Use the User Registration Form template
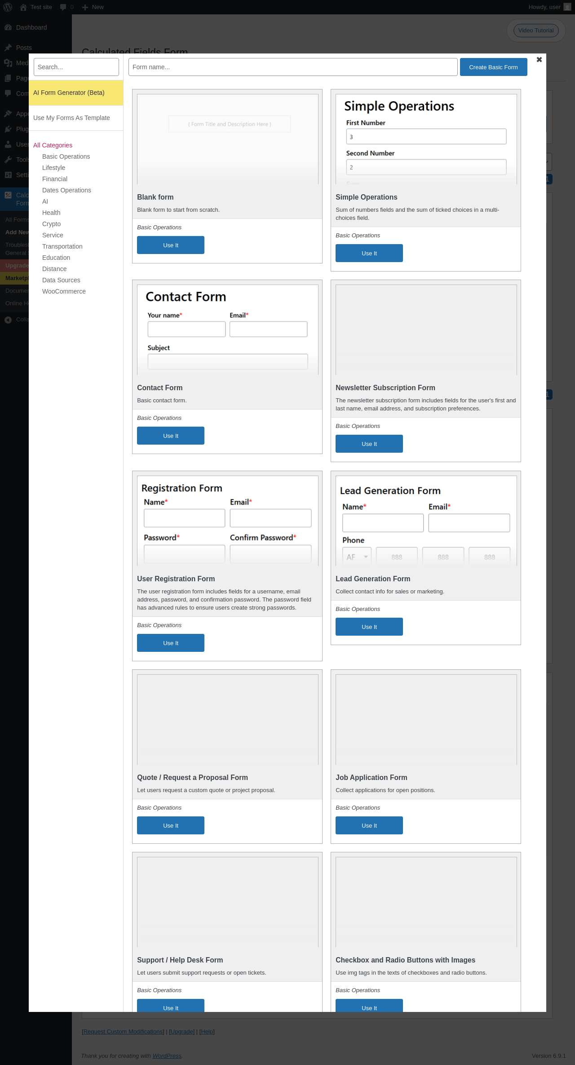The height and width of the screenshot is (1065, 575). 171,643
